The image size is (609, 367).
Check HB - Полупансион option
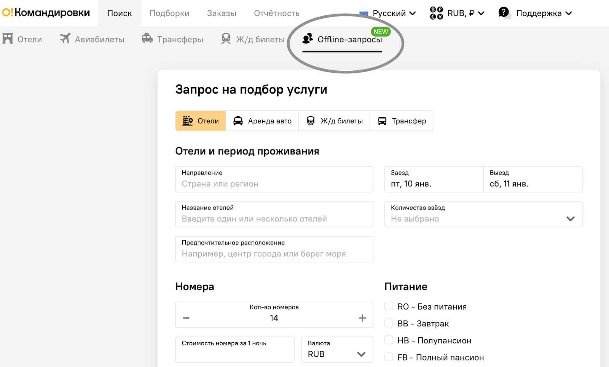coord(389,340)
